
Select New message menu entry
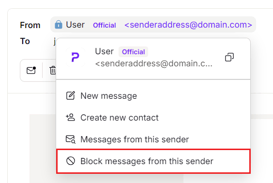point(153,95)
